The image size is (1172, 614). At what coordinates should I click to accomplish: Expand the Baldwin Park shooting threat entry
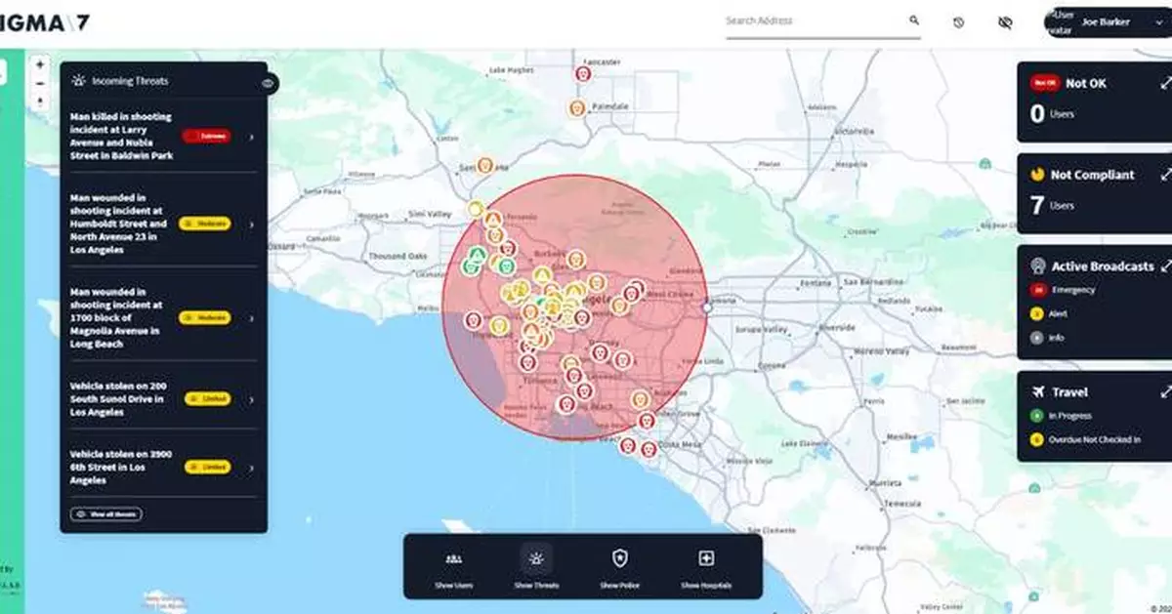coord(250,136)
